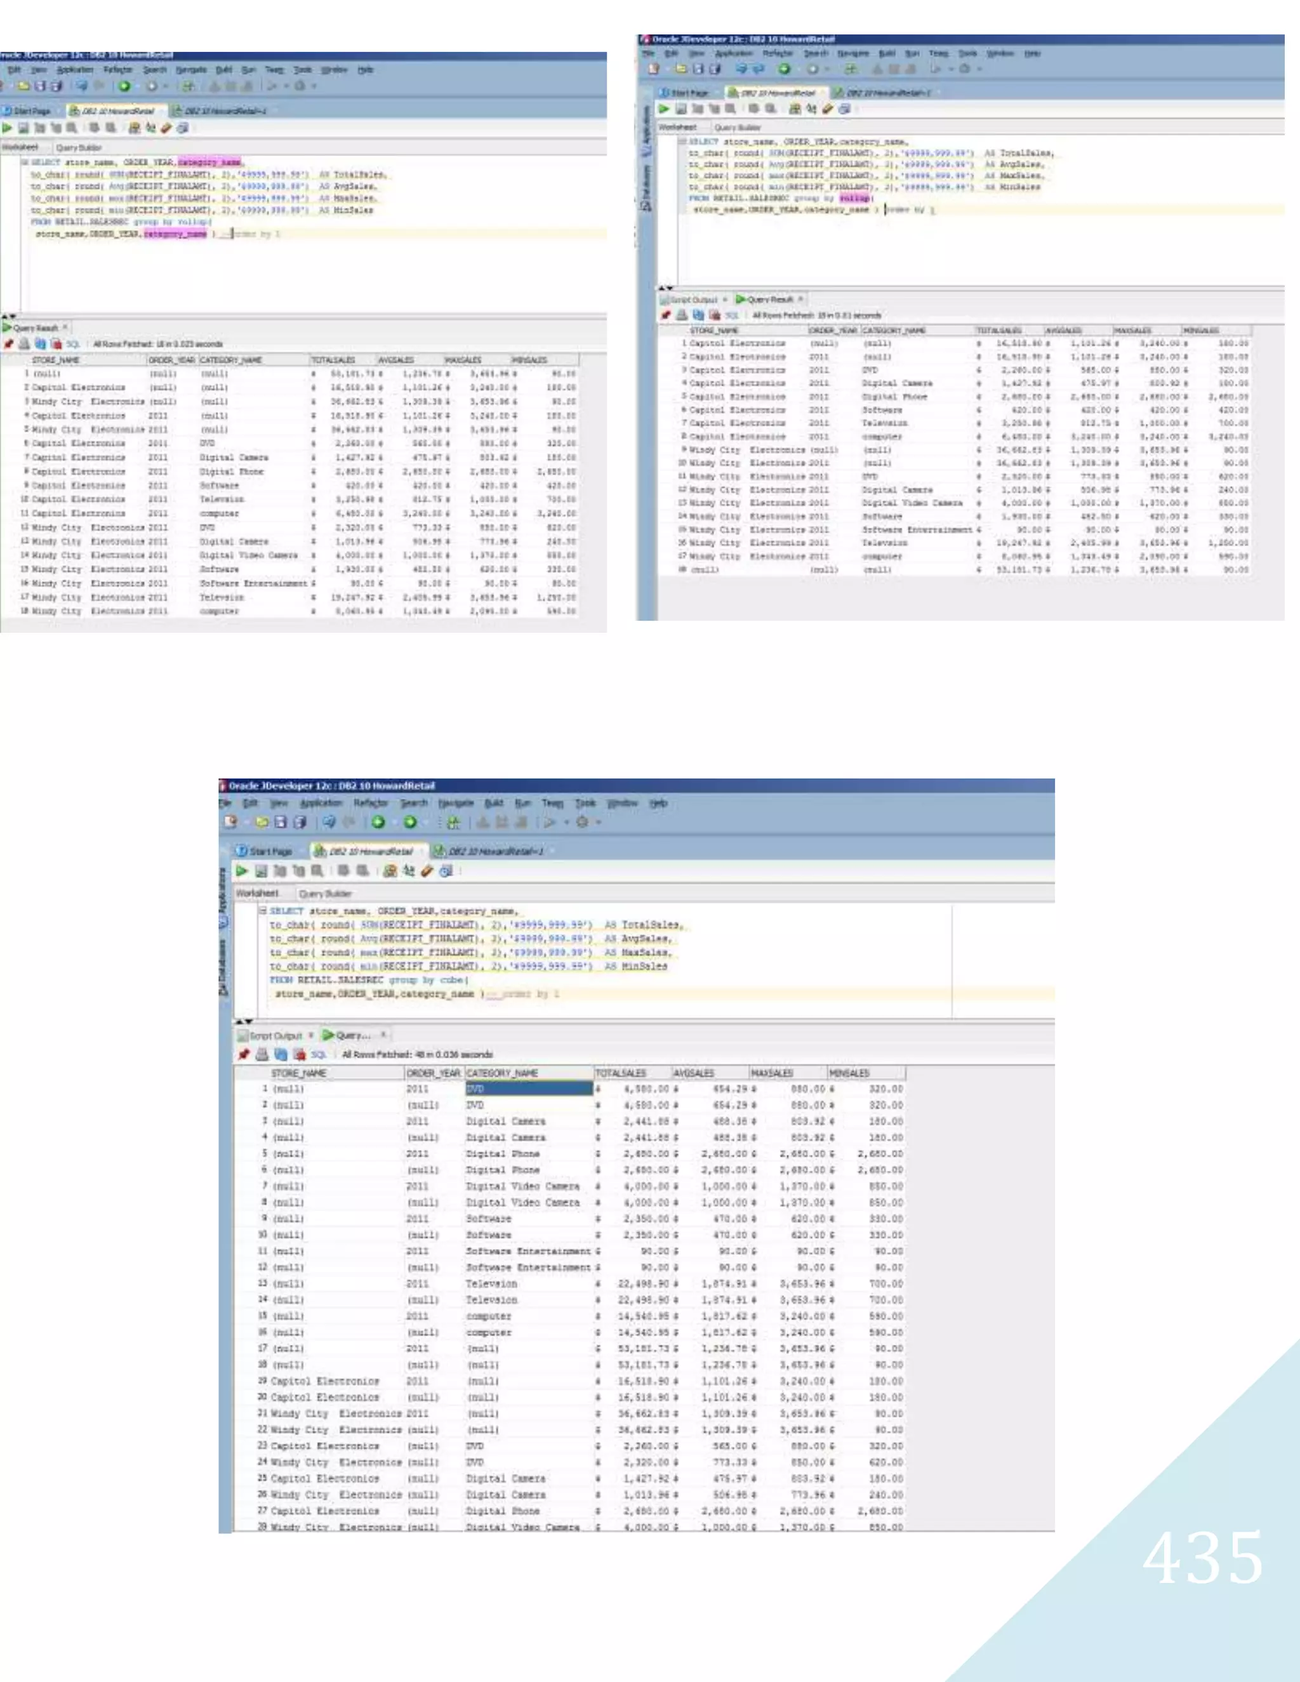
Task: Click the pin icon in top-right window results toolbar
Action: click(666, 314)
